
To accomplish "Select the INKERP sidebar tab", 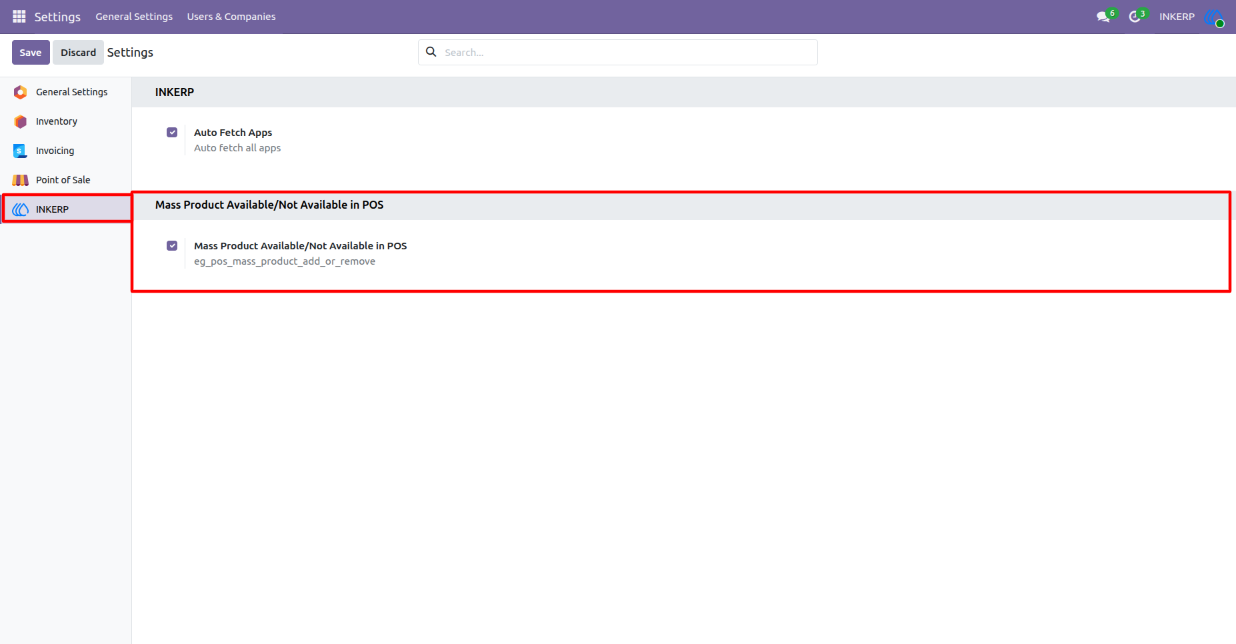I will pos(66,209).
